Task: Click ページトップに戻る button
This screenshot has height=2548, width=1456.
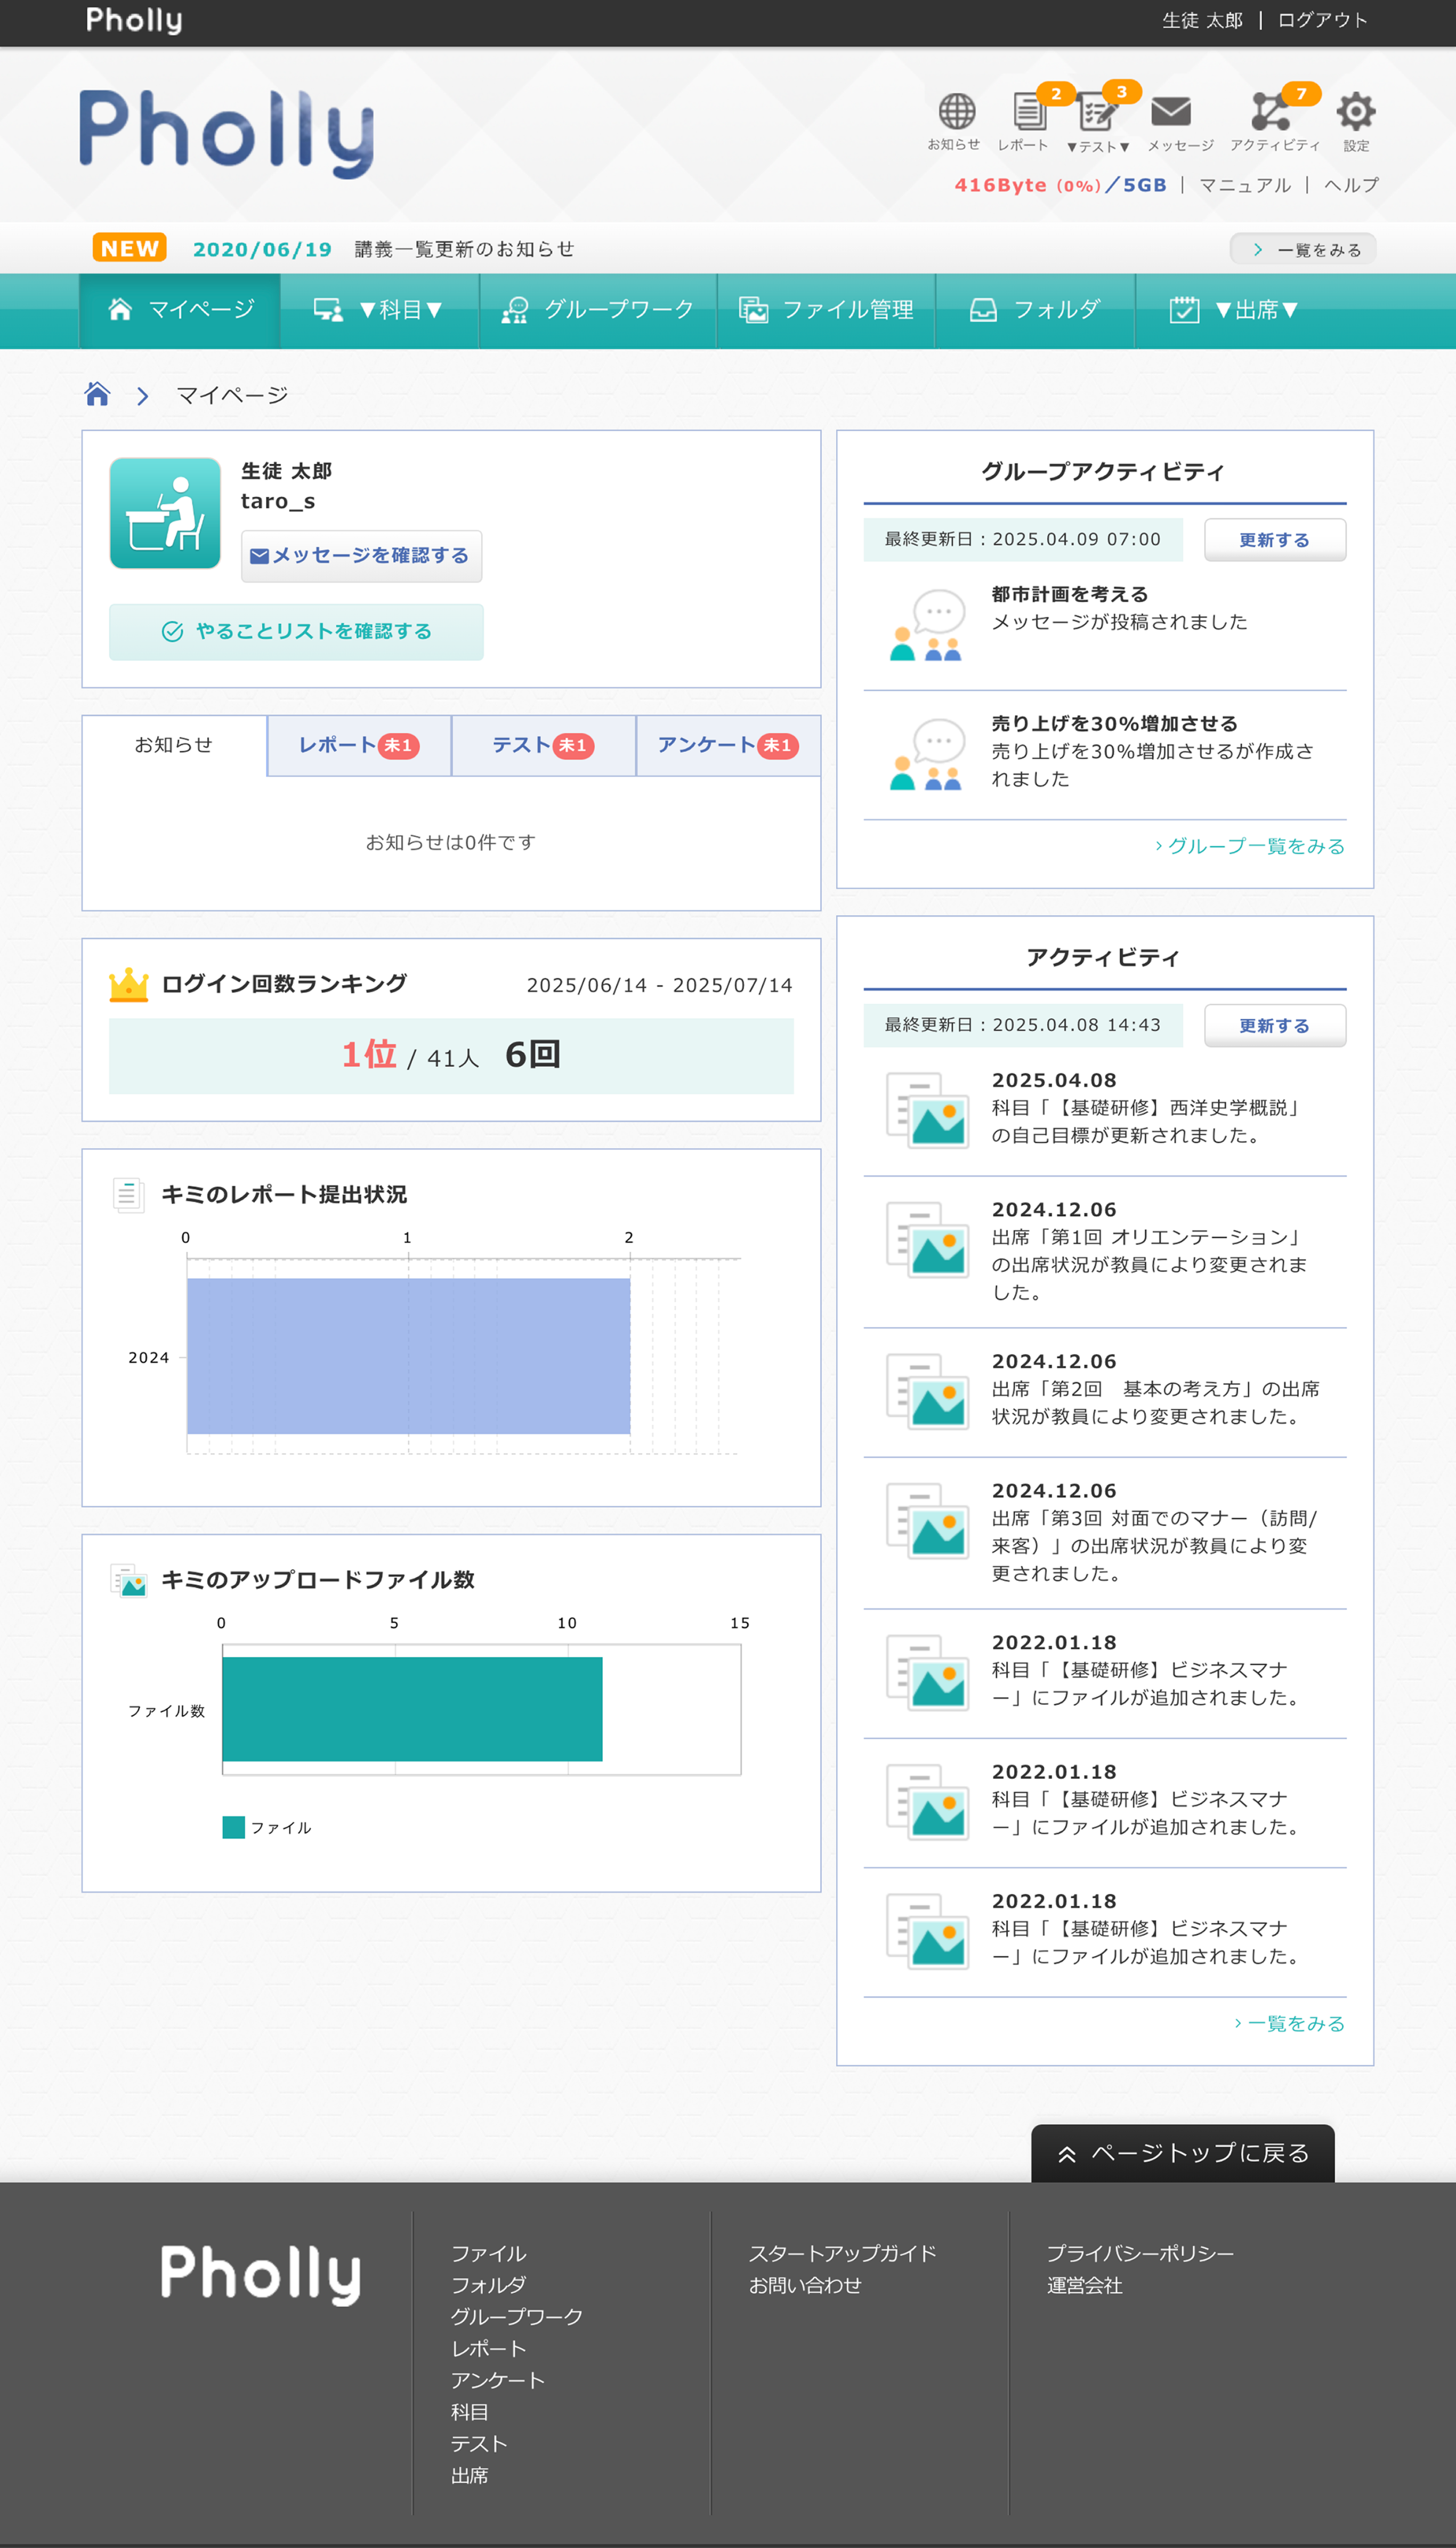Action: (1182, 2153)
